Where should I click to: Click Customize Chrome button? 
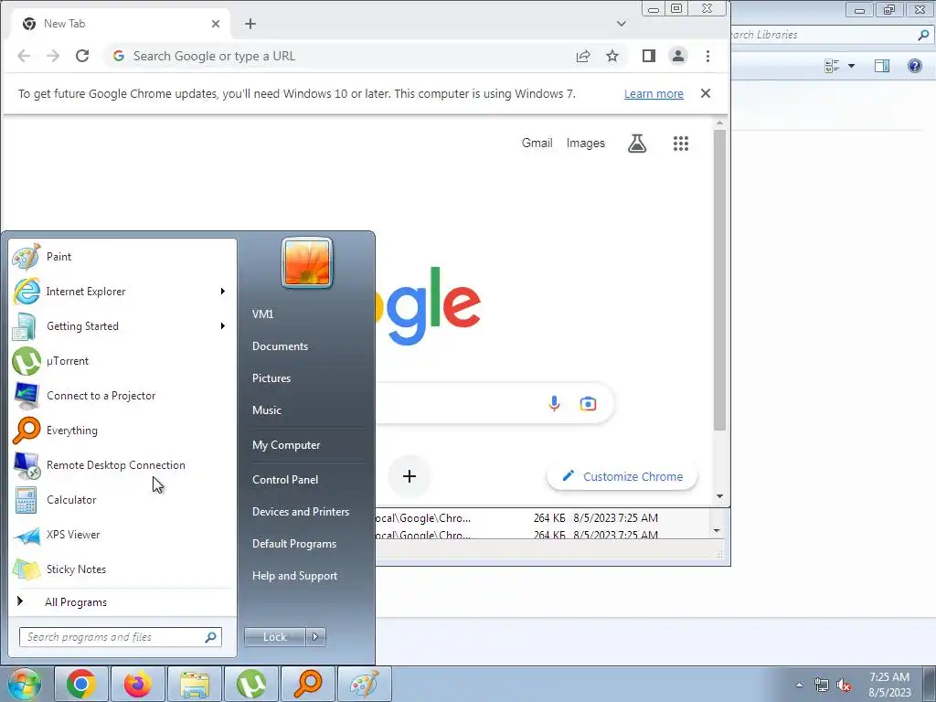(x=622, y=476)
